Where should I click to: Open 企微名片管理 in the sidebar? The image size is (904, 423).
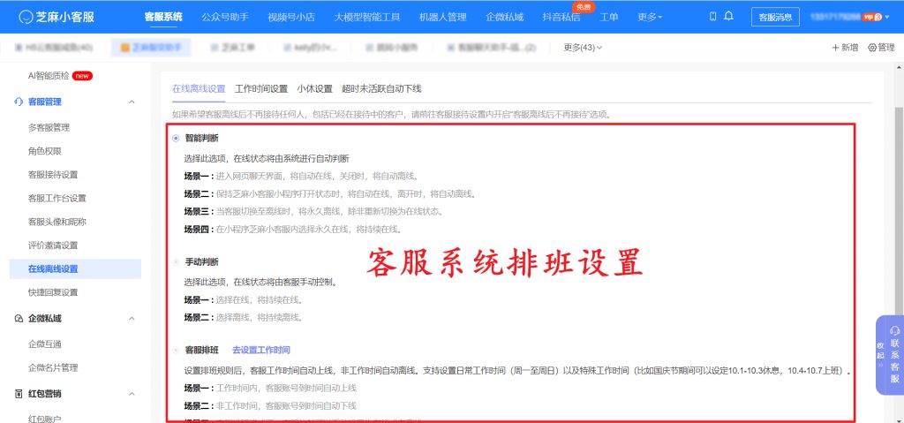click(53, 367)
